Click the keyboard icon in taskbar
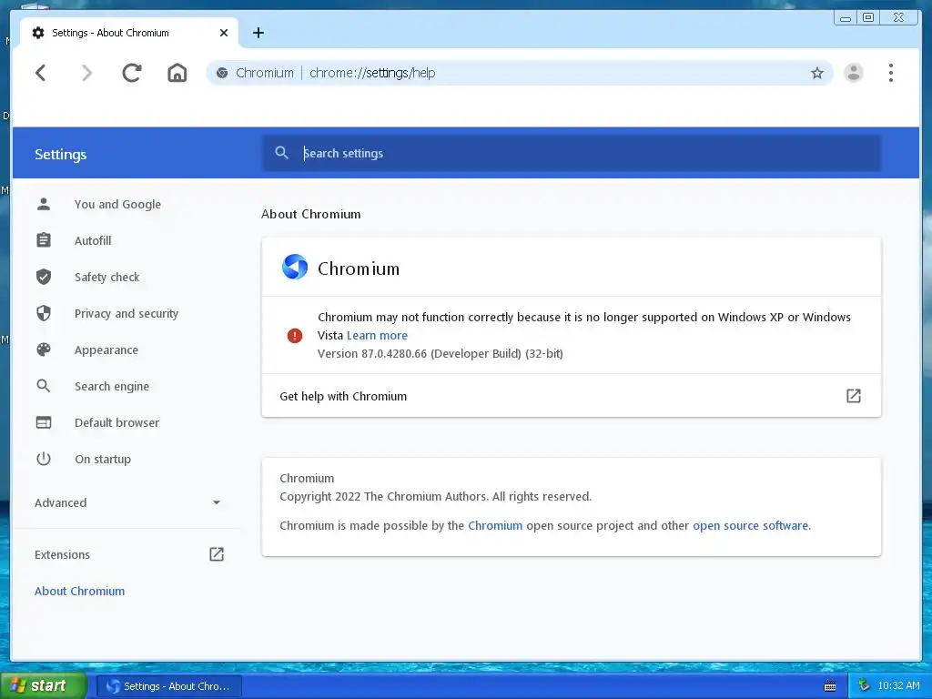This screenshot has height=699, width=932. pyautogui.click(x=830, y=686)
